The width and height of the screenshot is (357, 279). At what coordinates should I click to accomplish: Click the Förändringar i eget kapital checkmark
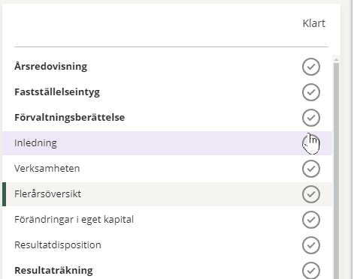click(x=311, y=220)
